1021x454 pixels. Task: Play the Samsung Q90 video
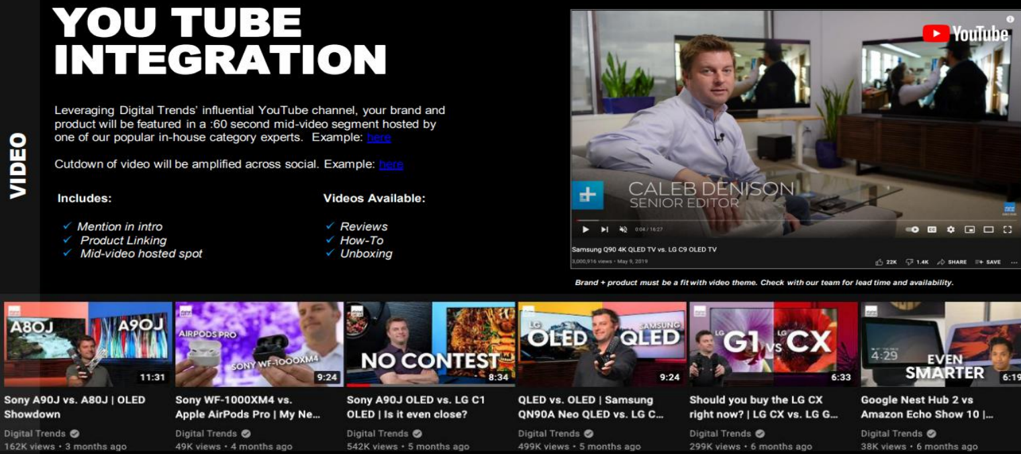coord(585,229)
